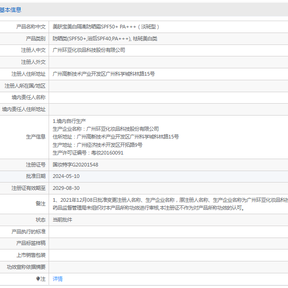This screenshot has width=288, height=288.
Task: Click the 注册人外文 label
Action: pyautogui.click(x=33, y=62)
